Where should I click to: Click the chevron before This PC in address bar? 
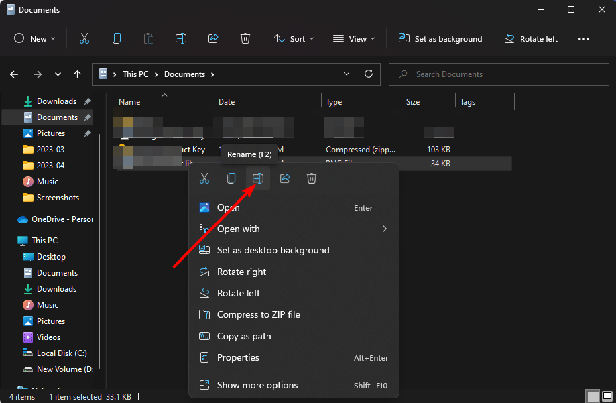tap(115, 74)
